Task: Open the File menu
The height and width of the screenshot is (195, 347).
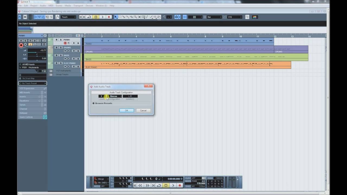Action: 20,5
